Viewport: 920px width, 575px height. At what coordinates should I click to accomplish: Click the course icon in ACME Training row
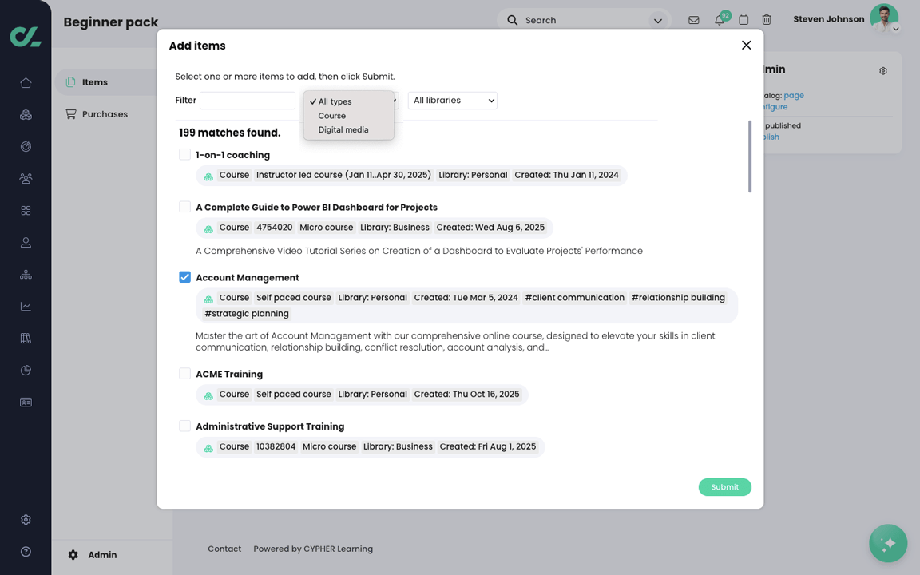208,395
